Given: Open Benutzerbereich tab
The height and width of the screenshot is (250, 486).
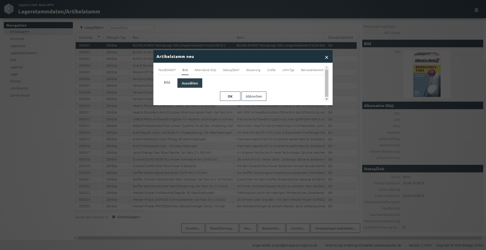Looking at the screenshot, I should [x=312, y=70].
